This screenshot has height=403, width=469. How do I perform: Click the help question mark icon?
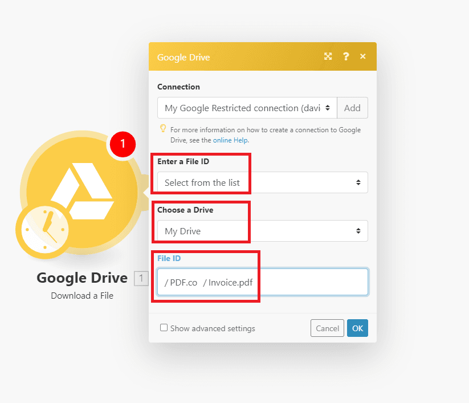[x=345, y=56]
